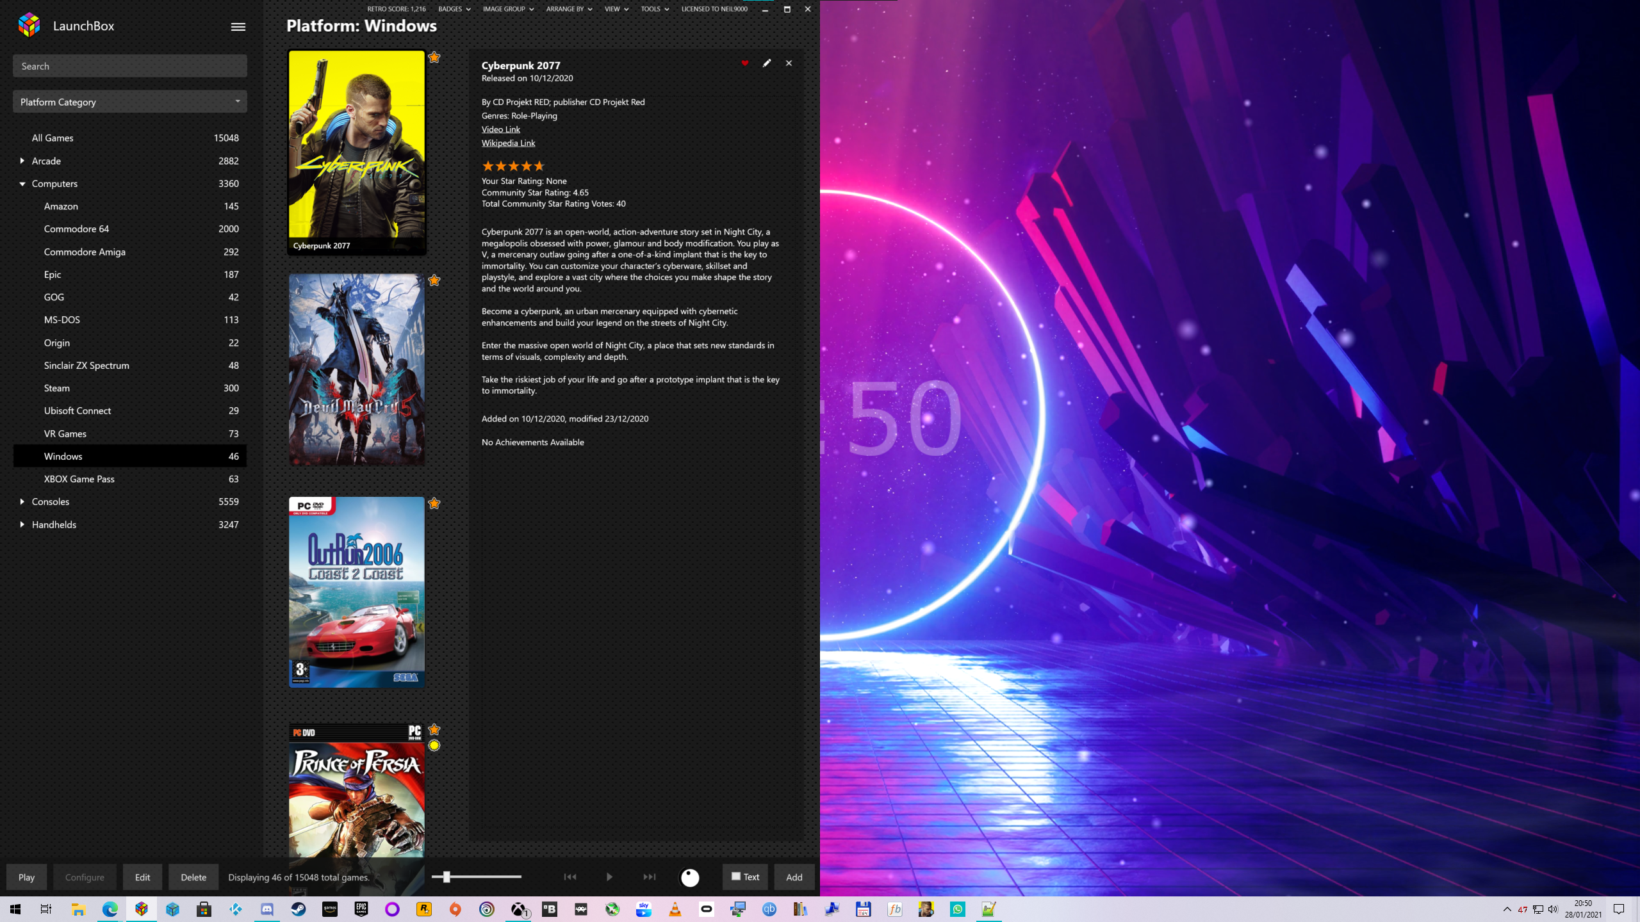
Task: Select the VR Games platform
Action: click(130, 433)
